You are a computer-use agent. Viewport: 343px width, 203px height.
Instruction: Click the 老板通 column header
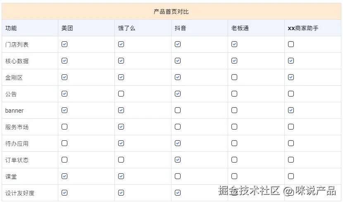pyautogui.click(x=240, y=28)
